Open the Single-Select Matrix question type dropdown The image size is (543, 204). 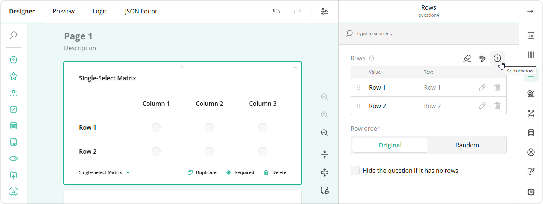pyautogui.click(x=104, y=172)
